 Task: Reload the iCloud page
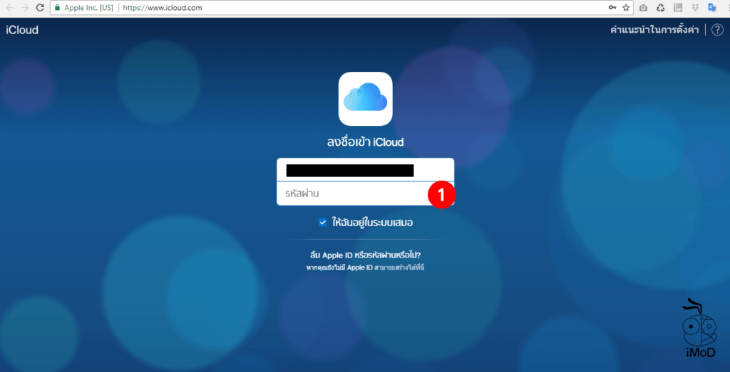(x=40, y=7)
